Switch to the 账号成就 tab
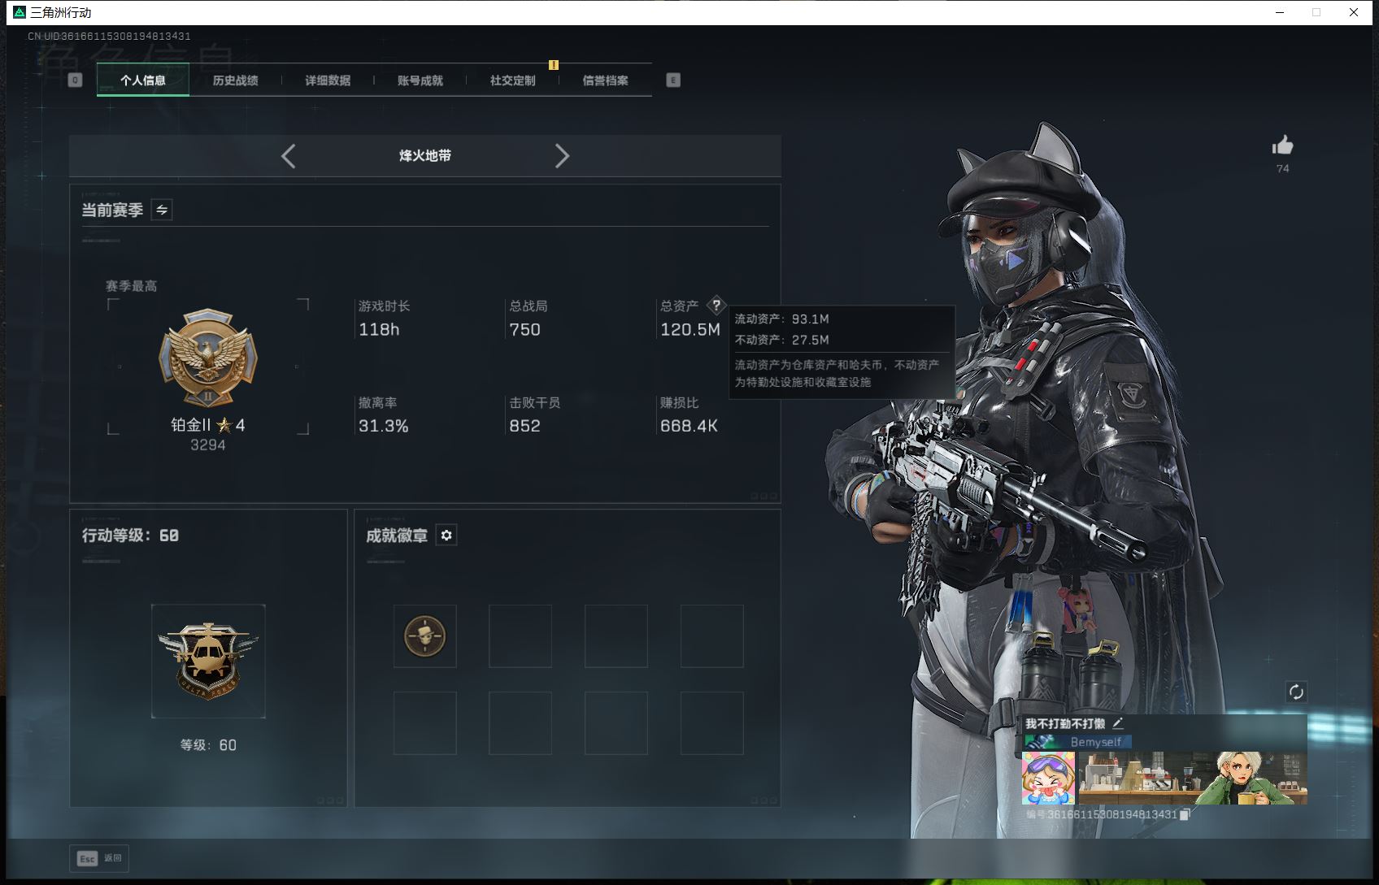 tap(420, 80)
